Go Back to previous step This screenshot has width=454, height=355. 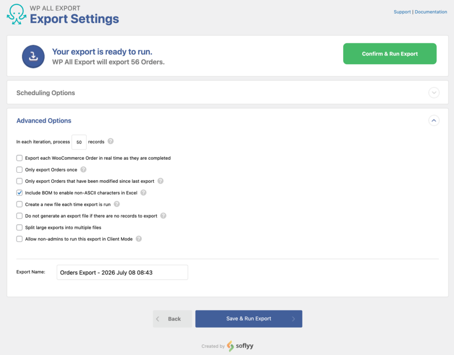click(172, 319)
